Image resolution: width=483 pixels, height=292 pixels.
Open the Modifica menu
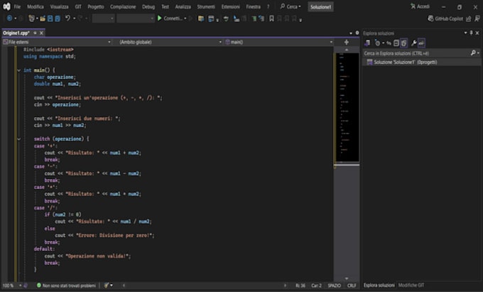pos(36,6)
